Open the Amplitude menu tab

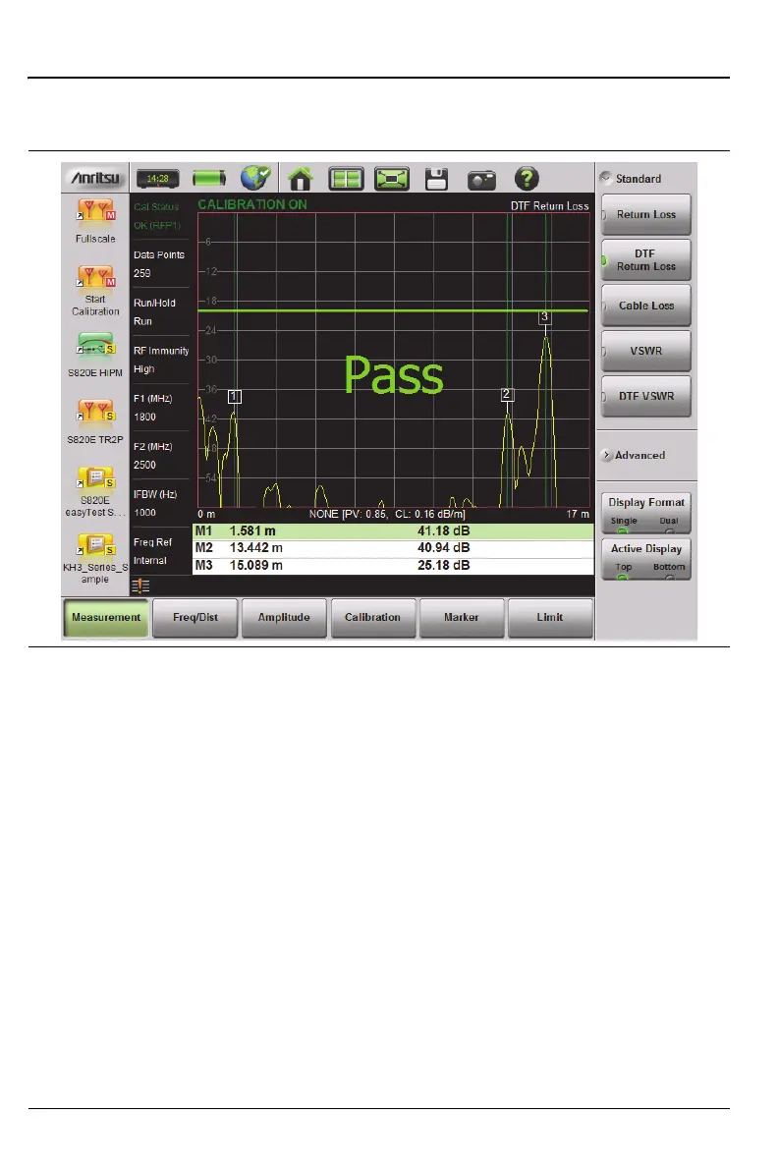tap(284, 618)
